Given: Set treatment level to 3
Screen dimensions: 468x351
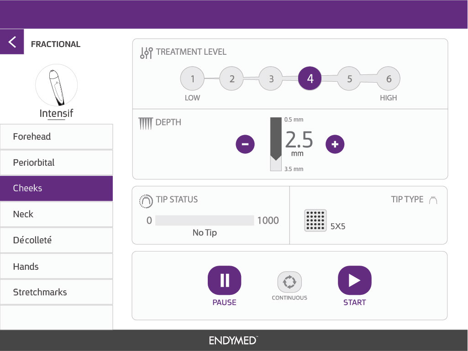Looking at the screenshot, I should tap(271, 79).
